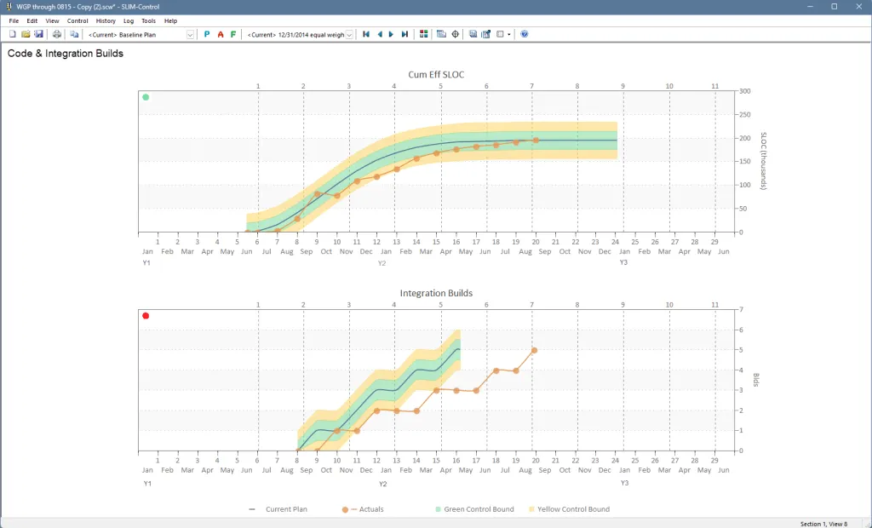Click the window title bar app icon

[9, 7]
